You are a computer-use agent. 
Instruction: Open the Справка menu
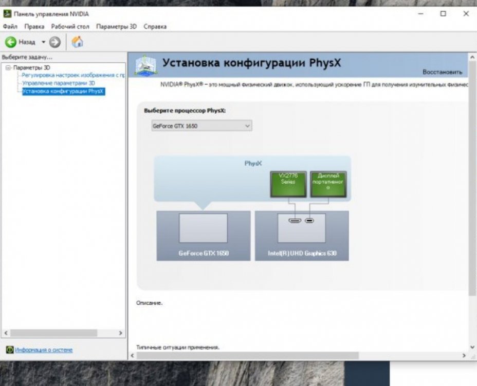click(x=155, y=26)
